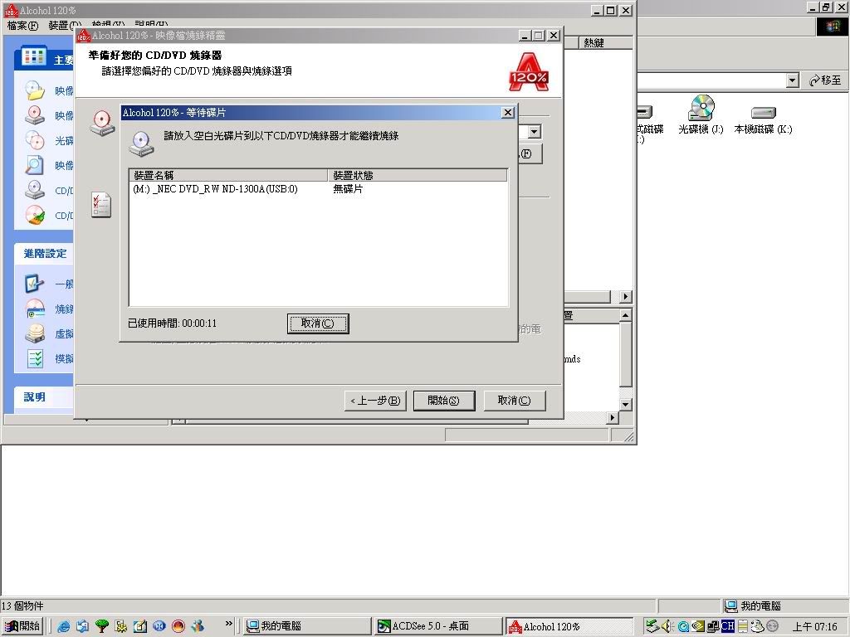Click the recording settings icon under 進階設定

[x=35, y=309]
